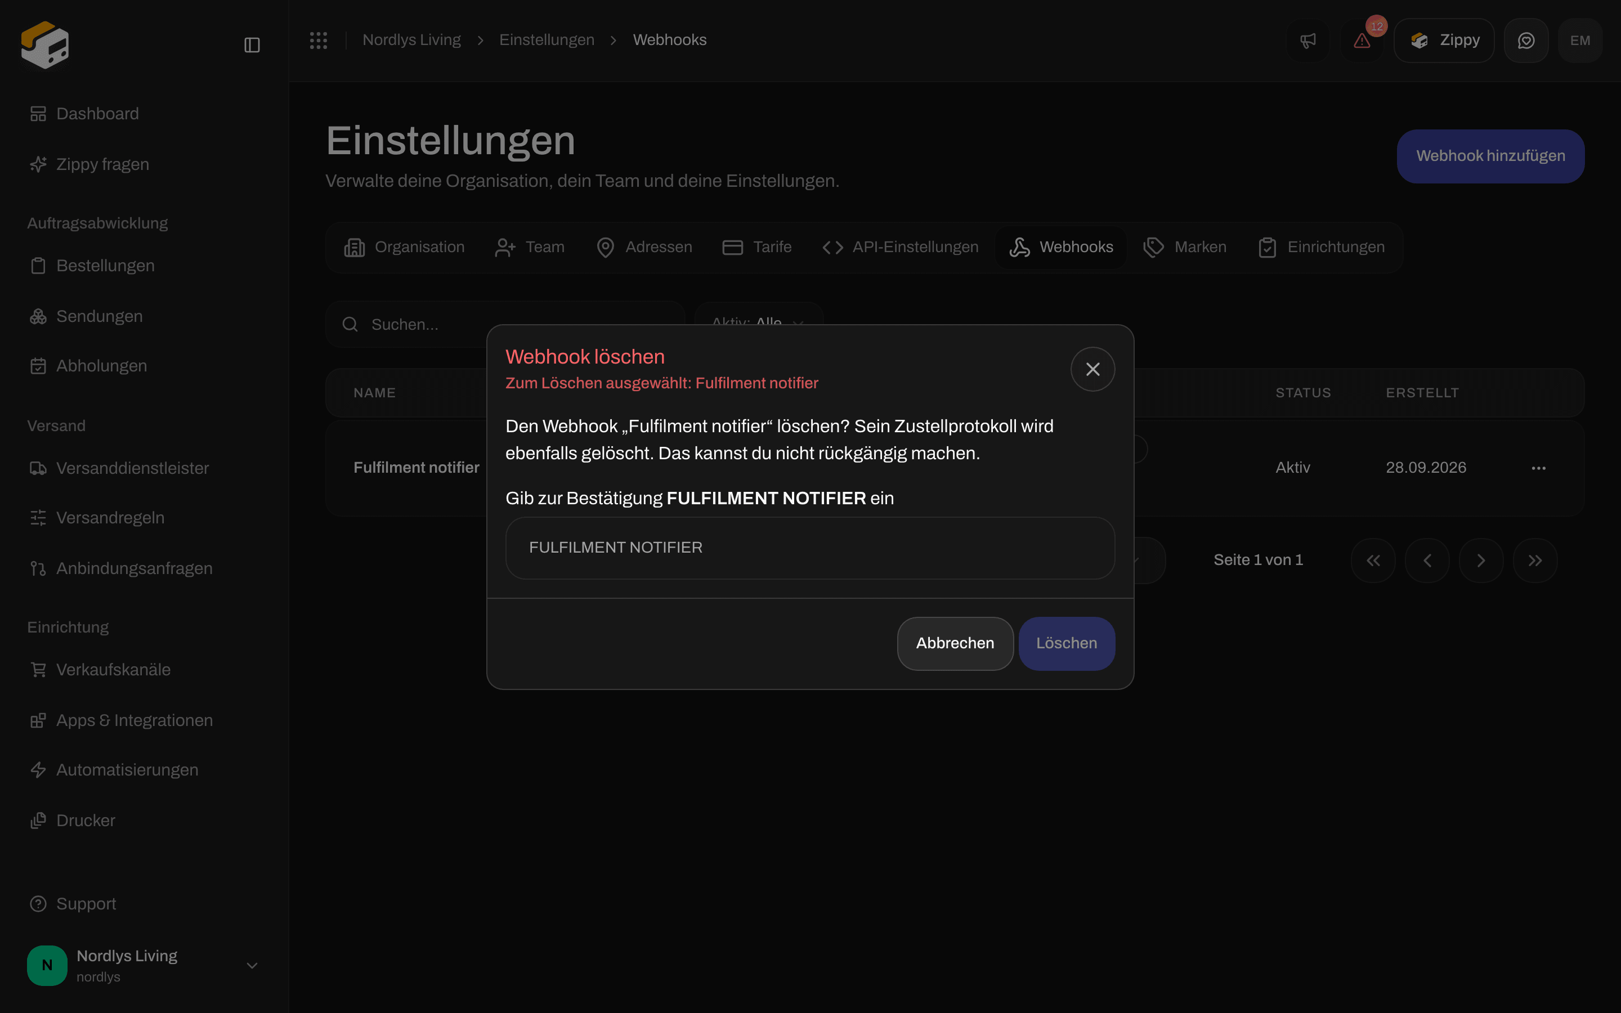This screenshot has width=1621, height=1013.
Task: Open Automatisierungen in the sidebar
Action: (x=145, y=770)
